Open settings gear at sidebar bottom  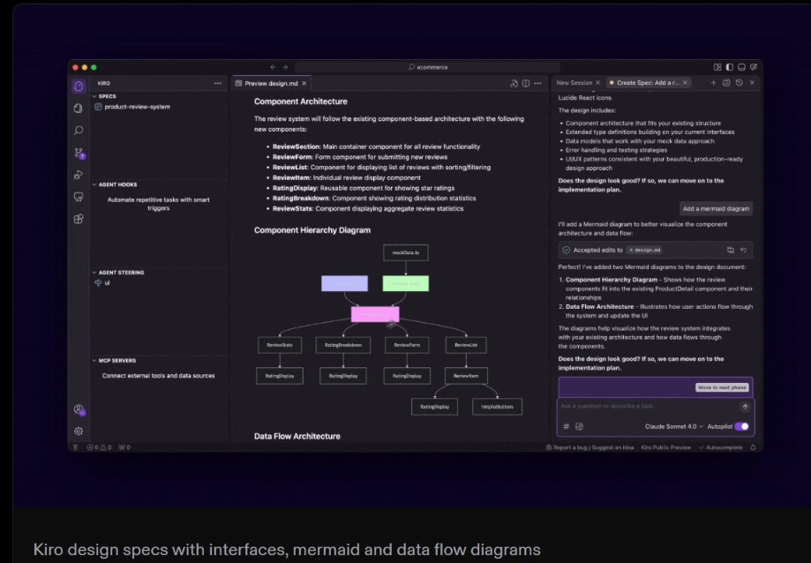[79, 432]
